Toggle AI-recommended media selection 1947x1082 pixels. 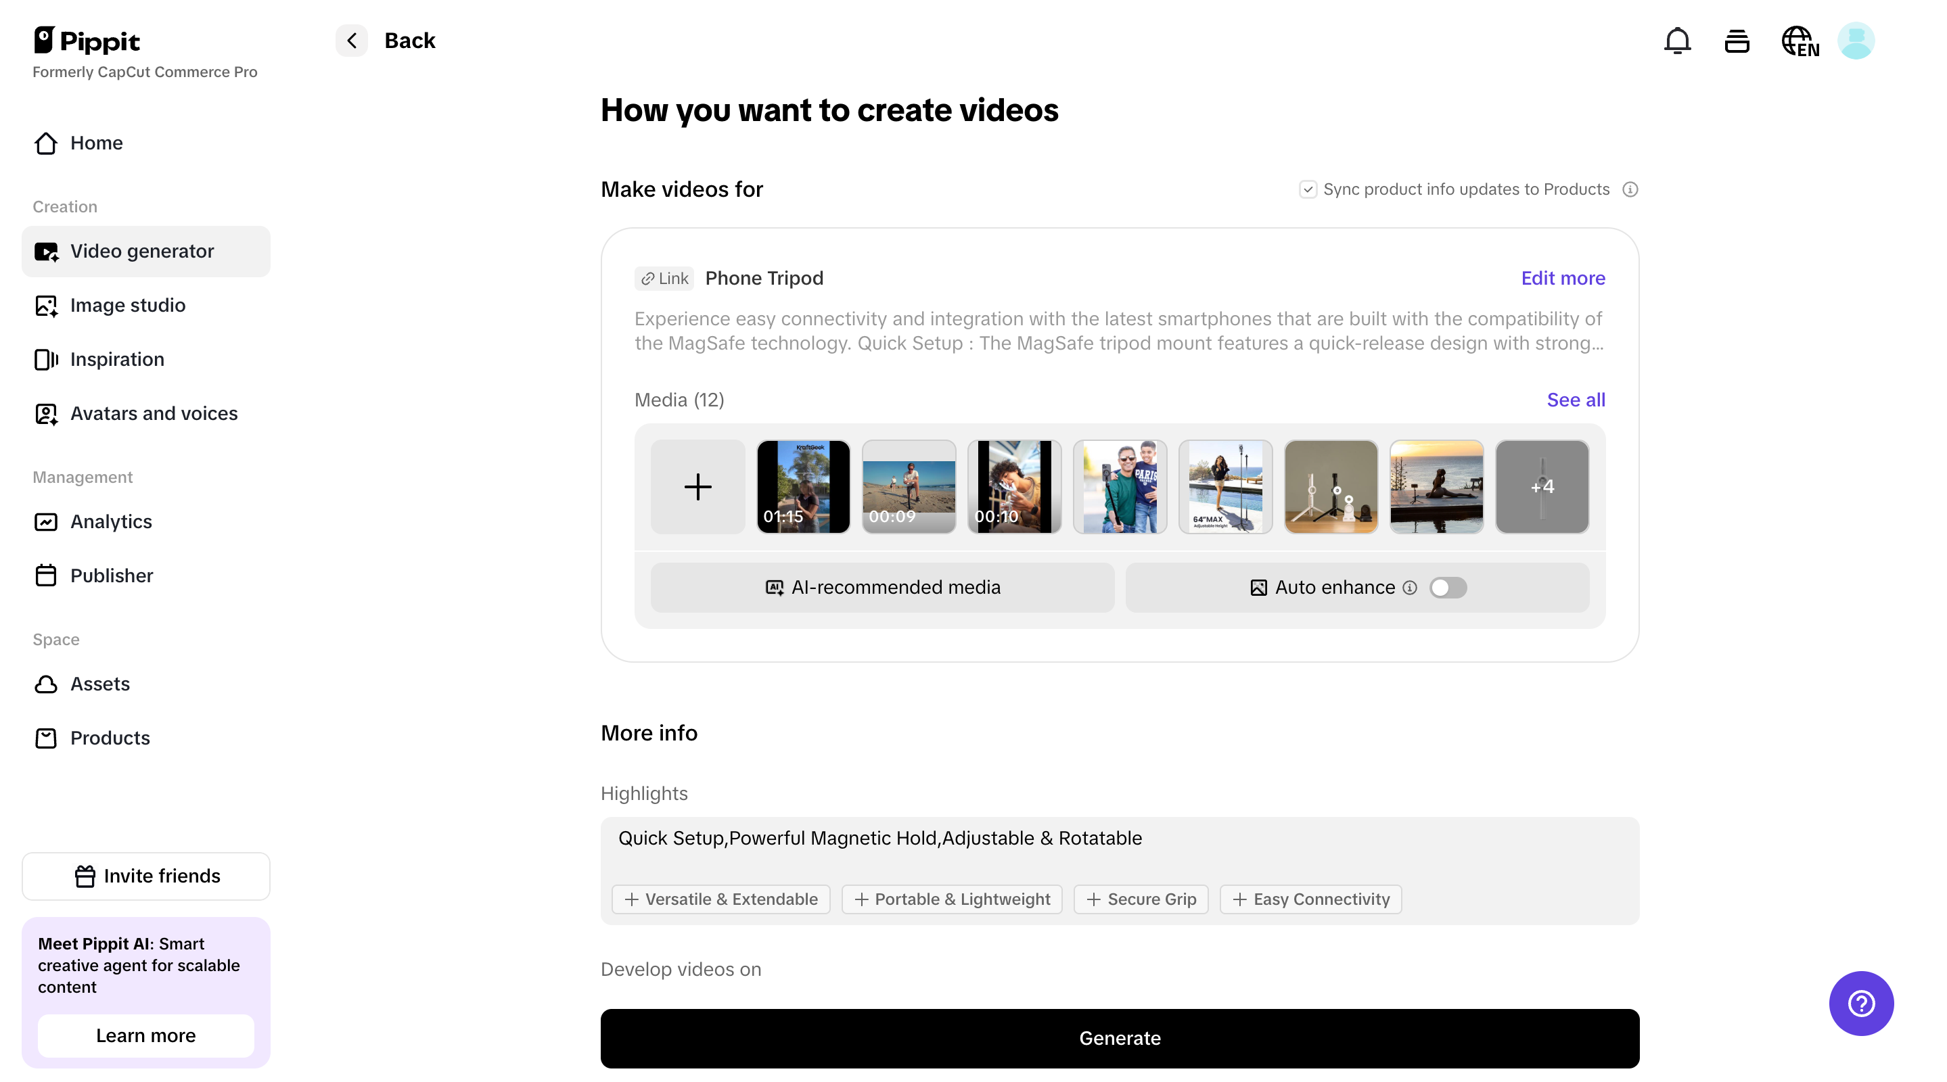(881, 587)
